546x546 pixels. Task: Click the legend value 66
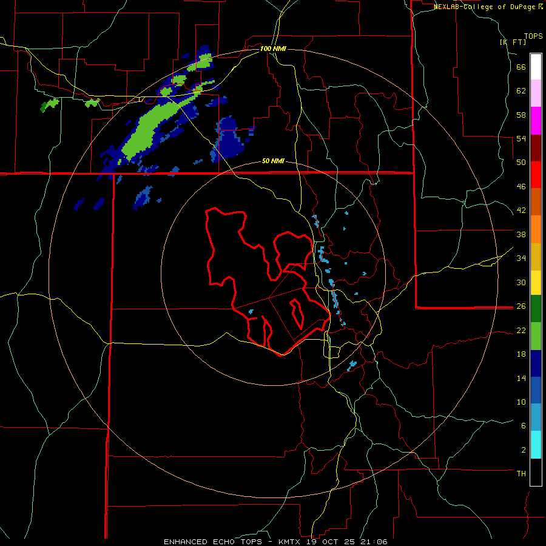(521, 67)
